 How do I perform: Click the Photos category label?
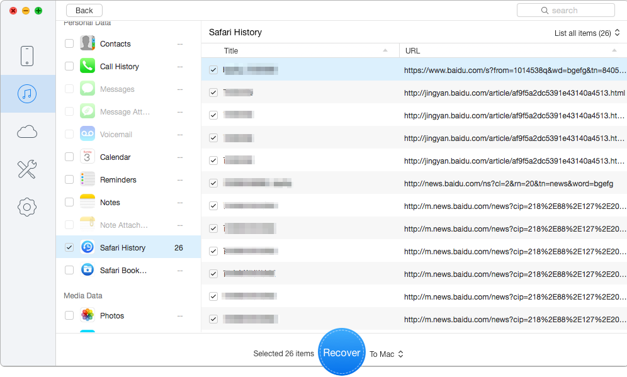click(x=112, y=316)
